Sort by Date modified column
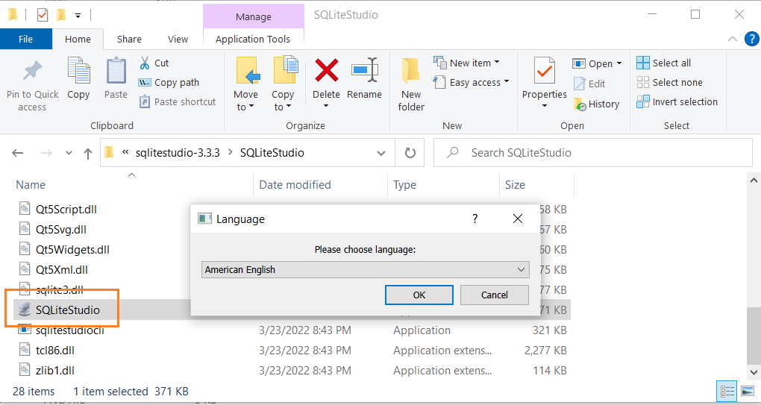Image resolution: width=761 pixels, height=405 pixels. point(295,185)
